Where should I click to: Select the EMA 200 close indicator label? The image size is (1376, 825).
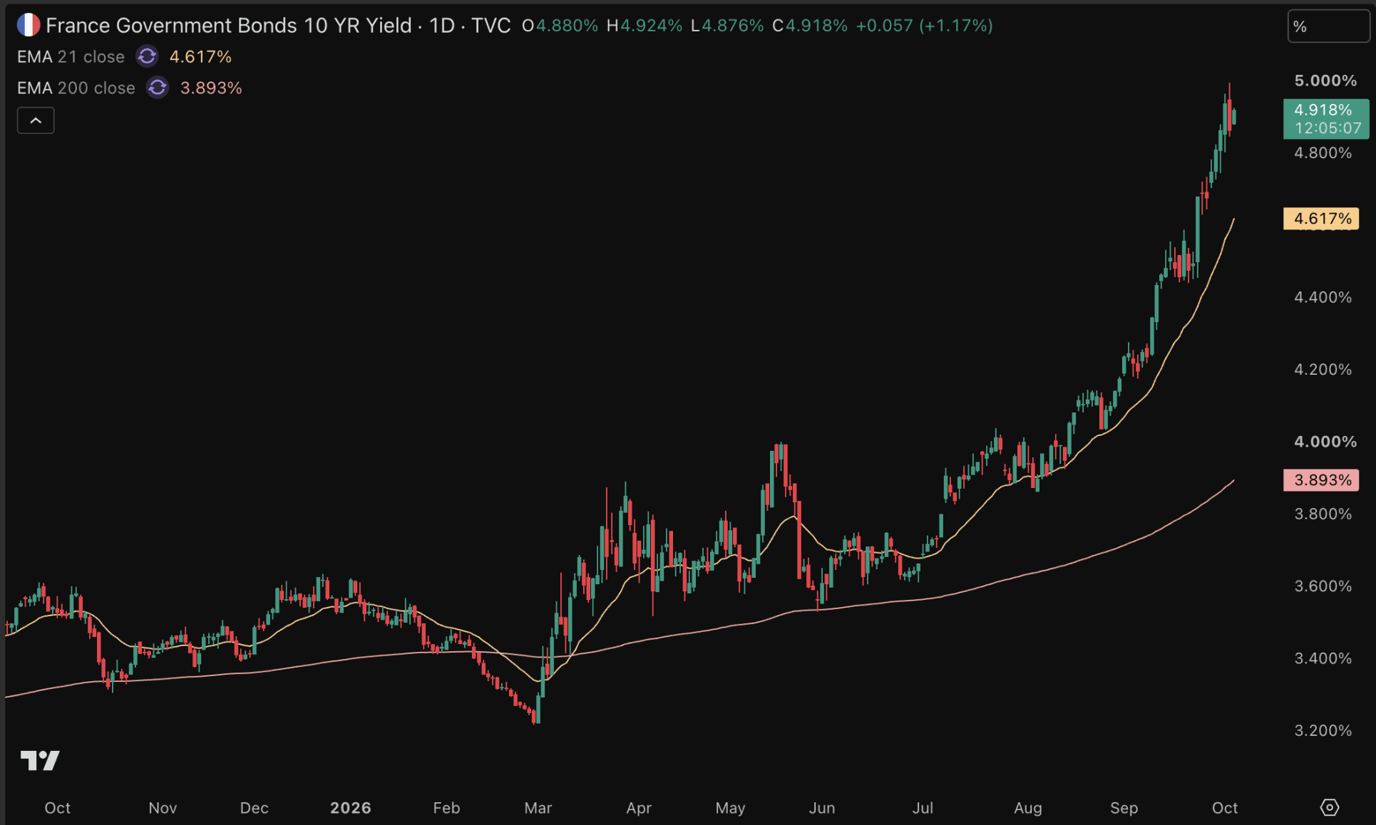click(76, 88)
